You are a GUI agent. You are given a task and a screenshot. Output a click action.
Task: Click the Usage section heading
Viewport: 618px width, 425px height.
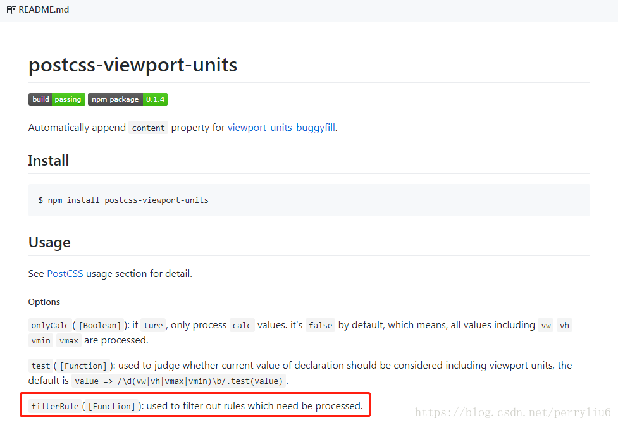point(49,242)
